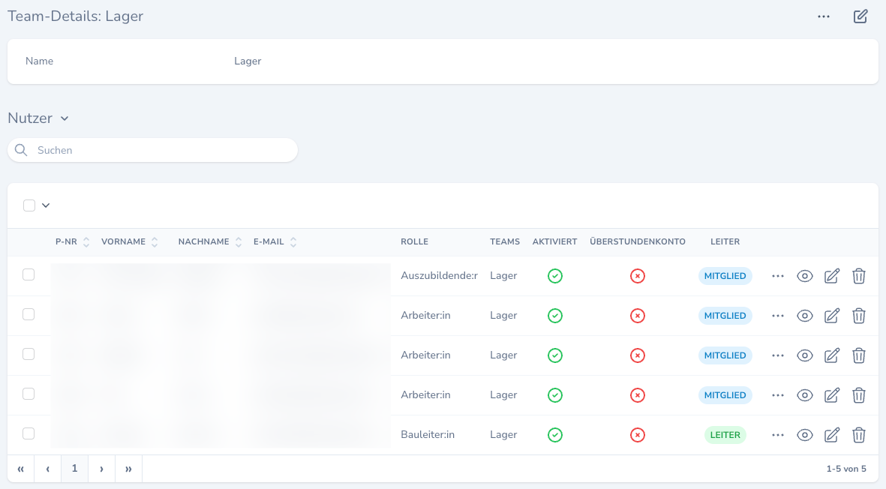Click the trash icon in the Bauleiter:in row
Screen dimensions: 886x489
[859, 435]
